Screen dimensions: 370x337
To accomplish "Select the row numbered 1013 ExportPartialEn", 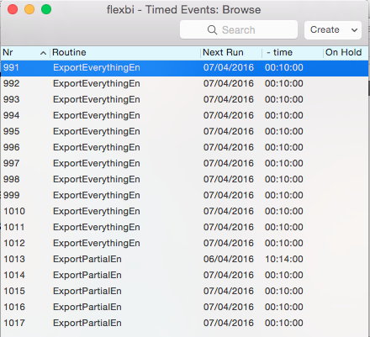I will [184, 259].
